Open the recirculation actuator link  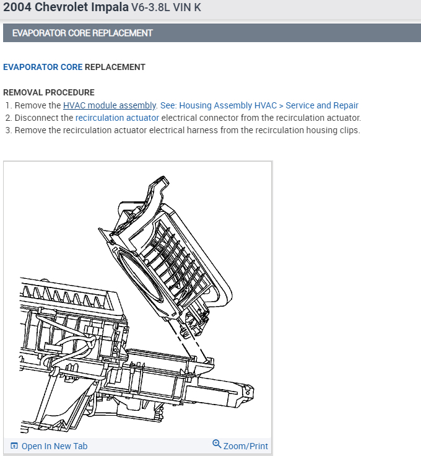tap(117, 118)
